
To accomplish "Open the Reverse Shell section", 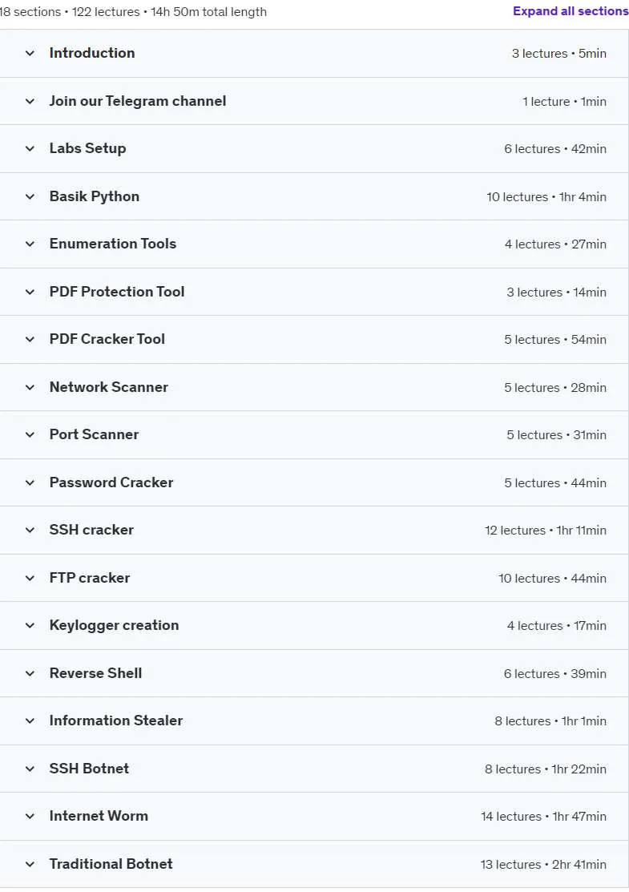I will point(314,673).
